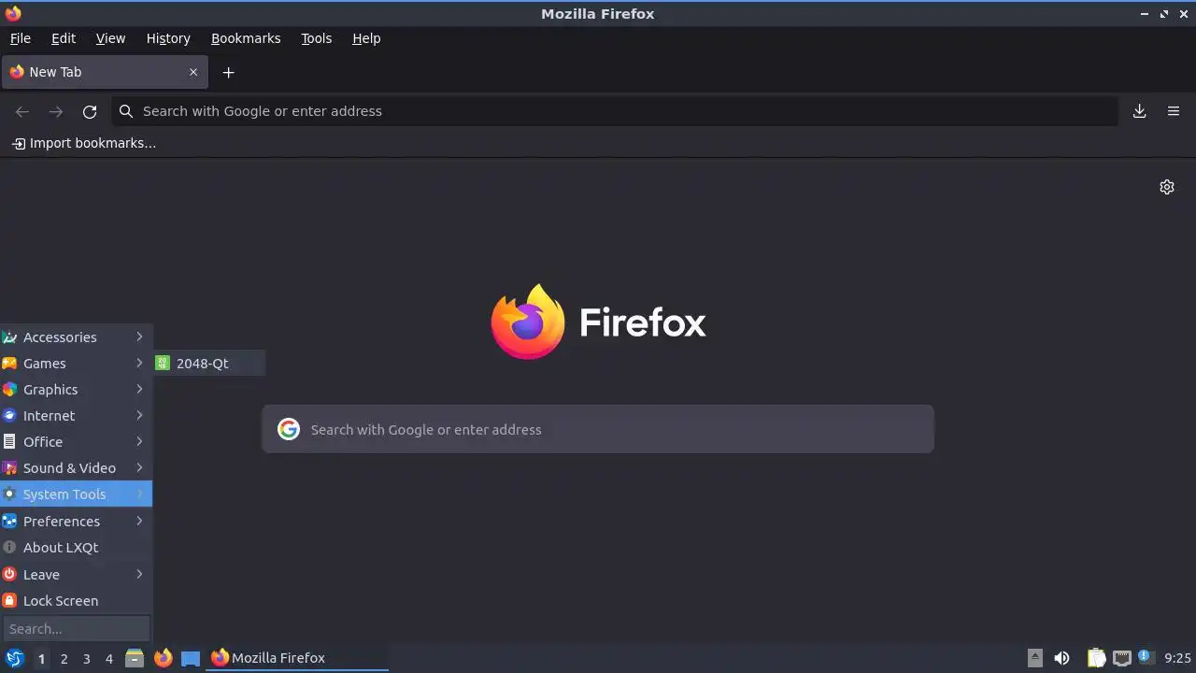Open the Firefox hamburger application menu
1196x673 pixels.
click(1174, 111)
